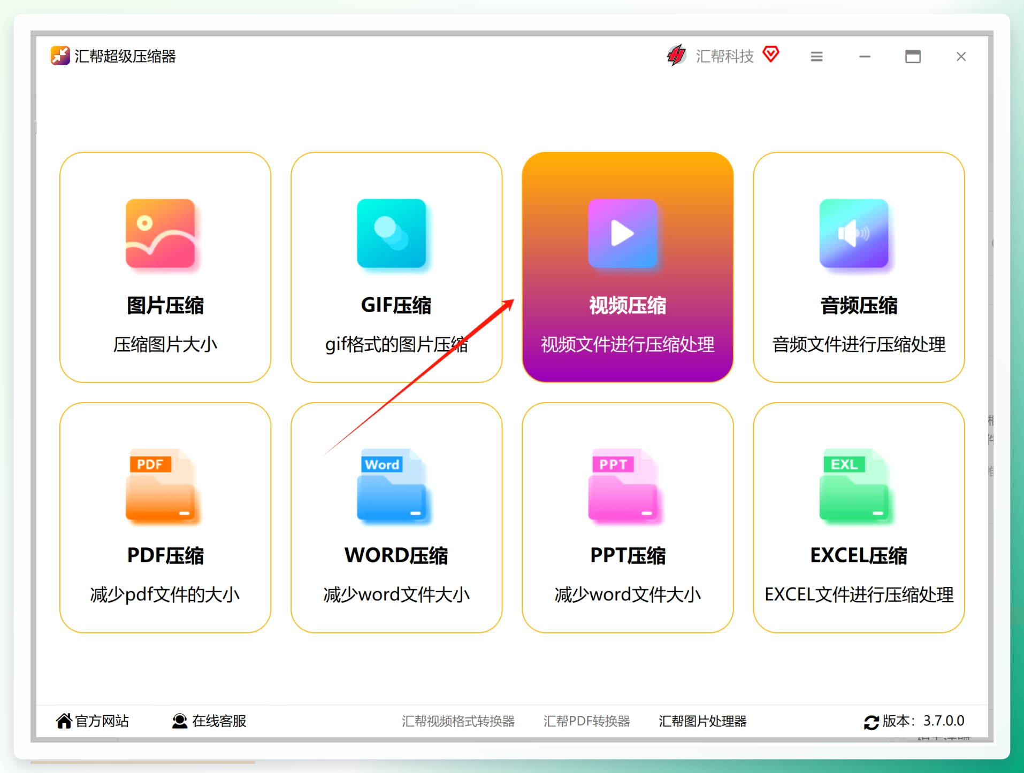
Task: Open the hamburger menu
Action: (816, 56)
